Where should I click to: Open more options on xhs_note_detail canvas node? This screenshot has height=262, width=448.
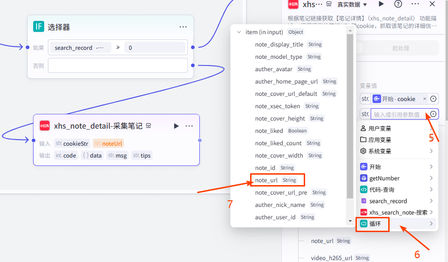tap(189, 126)
